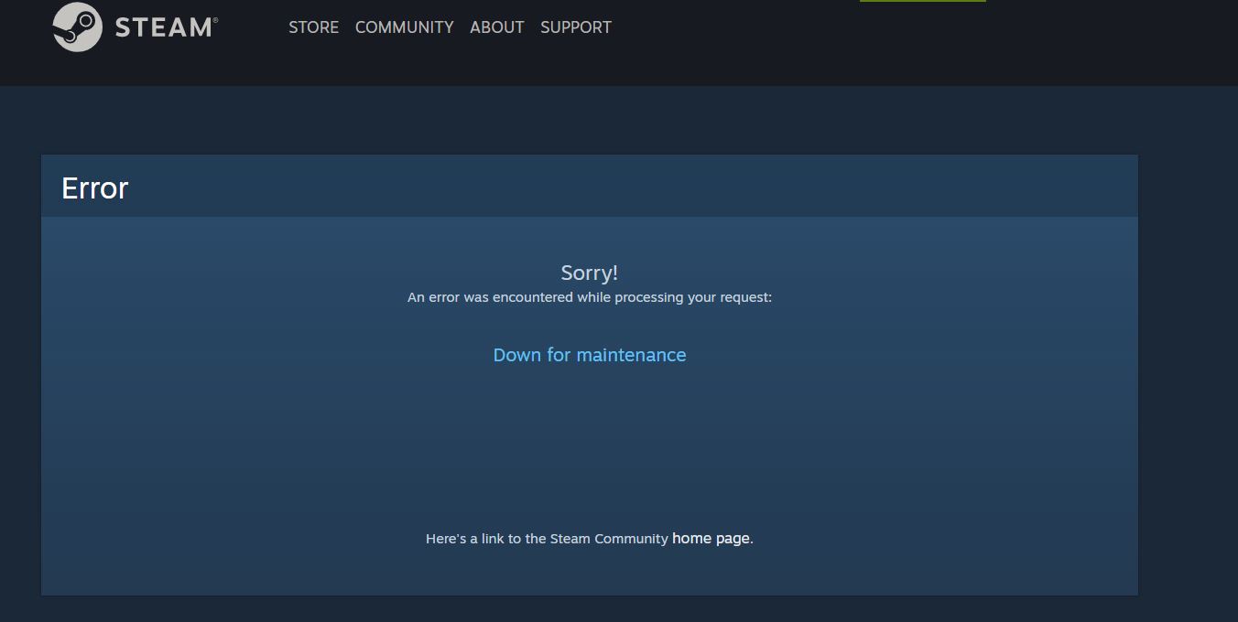Click 'Here's a link to the Steam Community' text
Image resolution: width=1238 pixels, height=622 pixels.
pyautogui.click(x=547, y=539)
